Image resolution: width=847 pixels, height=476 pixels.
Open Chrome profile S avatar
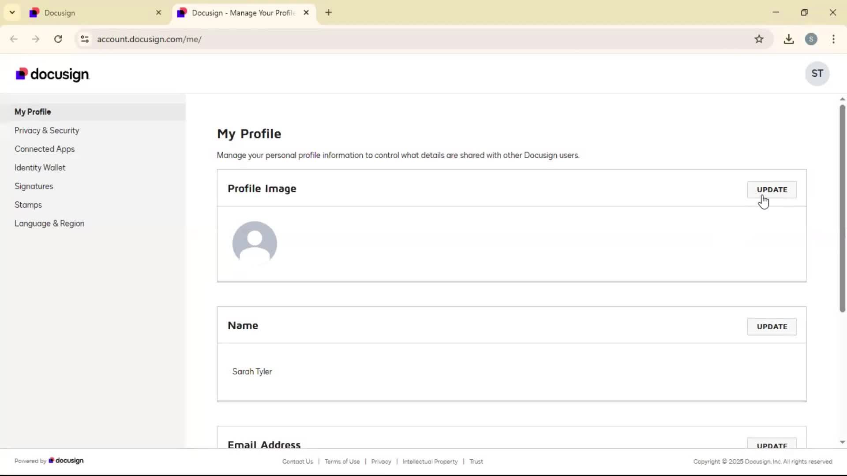pos(811,39)
